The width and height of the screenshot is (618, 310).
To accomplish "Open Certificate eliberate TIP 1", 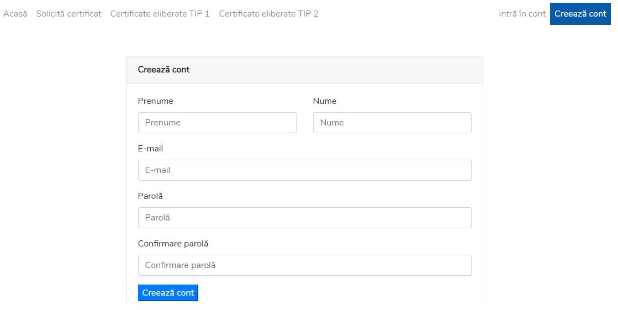I will pos(160,13).
